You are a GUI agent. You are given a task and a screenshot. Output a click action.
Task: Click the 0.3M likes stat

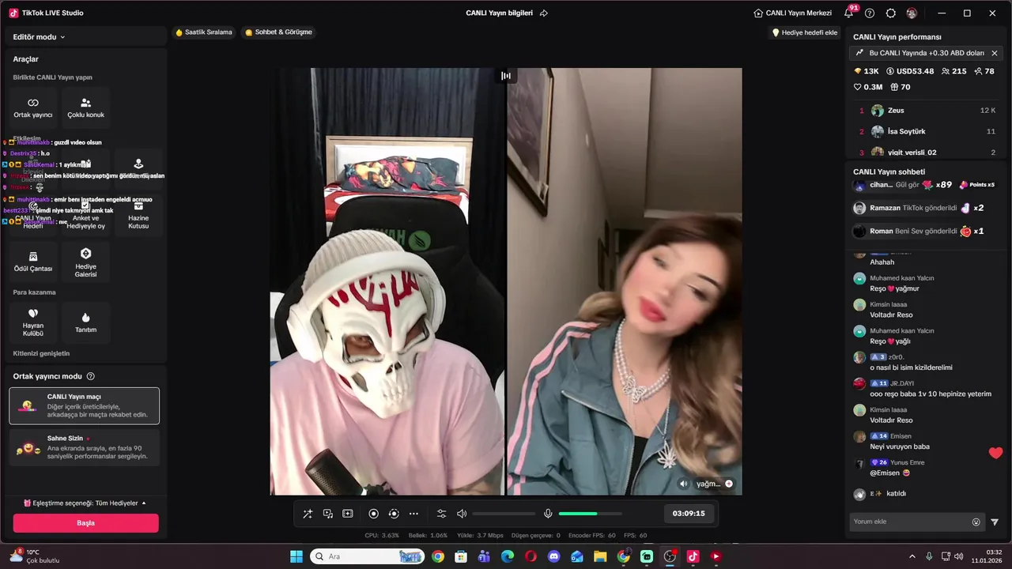pos(868,87)
